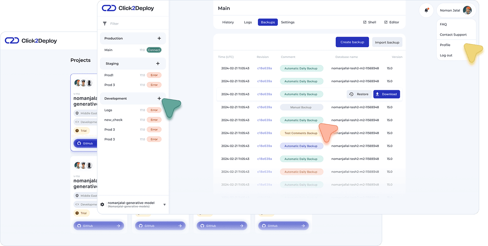Viewport: 488px width, 246px height.
Task: Click the Create backup button
Action: coord(352,42)
